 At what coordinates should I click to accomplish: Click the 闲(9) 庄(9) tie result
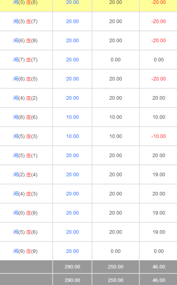[x=25, y=251]
